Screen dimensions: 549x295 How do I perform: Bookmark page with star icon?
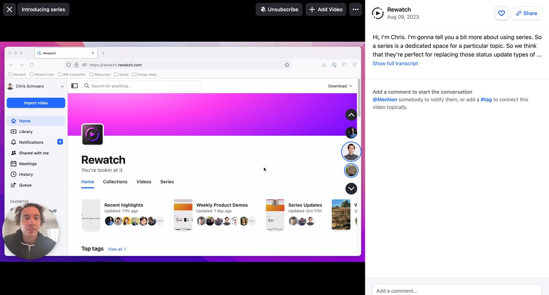pyautogui.click(x=287, y=65)
